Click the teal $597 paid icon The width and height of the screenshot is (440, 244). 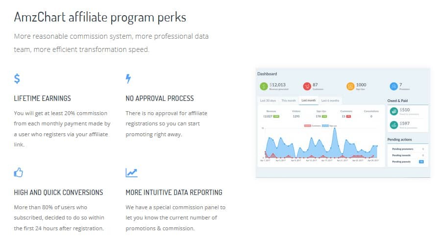pos(394,125)
